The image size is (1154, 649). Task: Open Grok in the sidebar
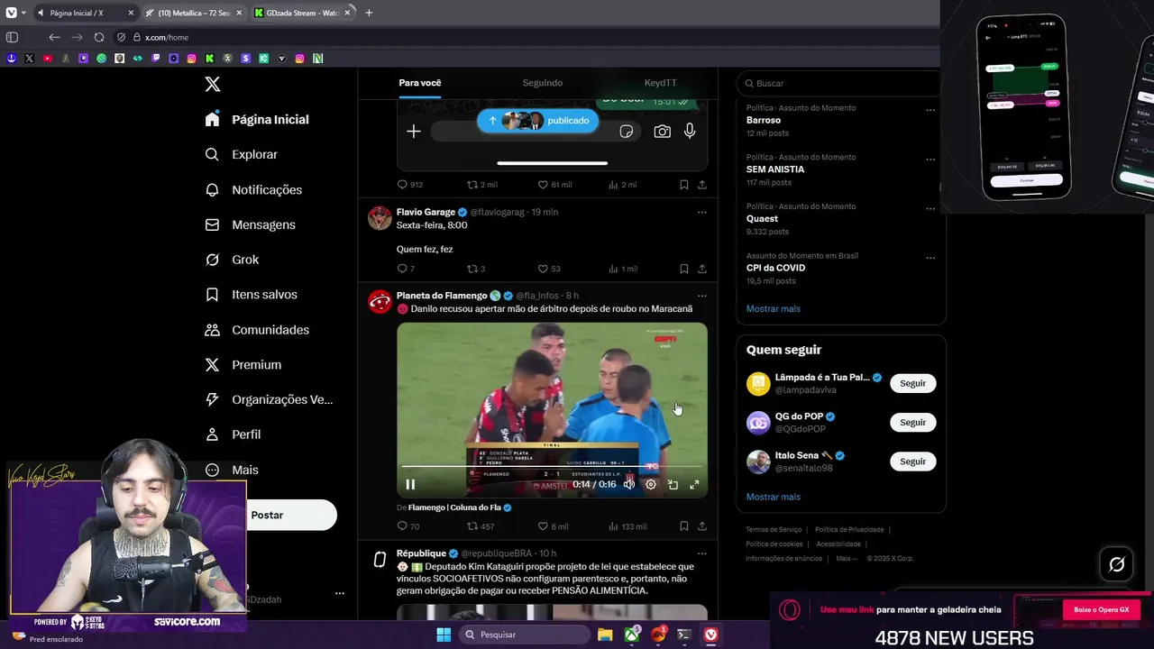232,260
